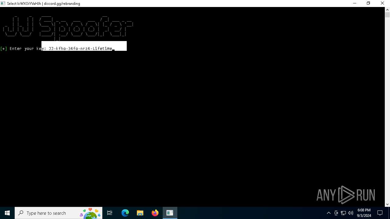The height and width of the screenshot is (219, 390).
Task: Launch Firefox from the taskbar
Action: coord(155,213)
